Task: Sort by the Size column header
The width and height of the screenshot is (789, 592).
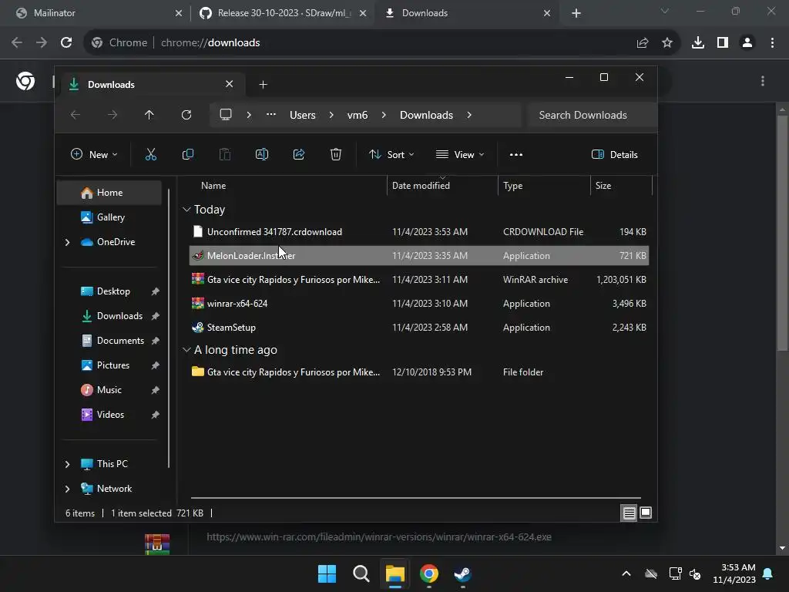Action: 620,186
